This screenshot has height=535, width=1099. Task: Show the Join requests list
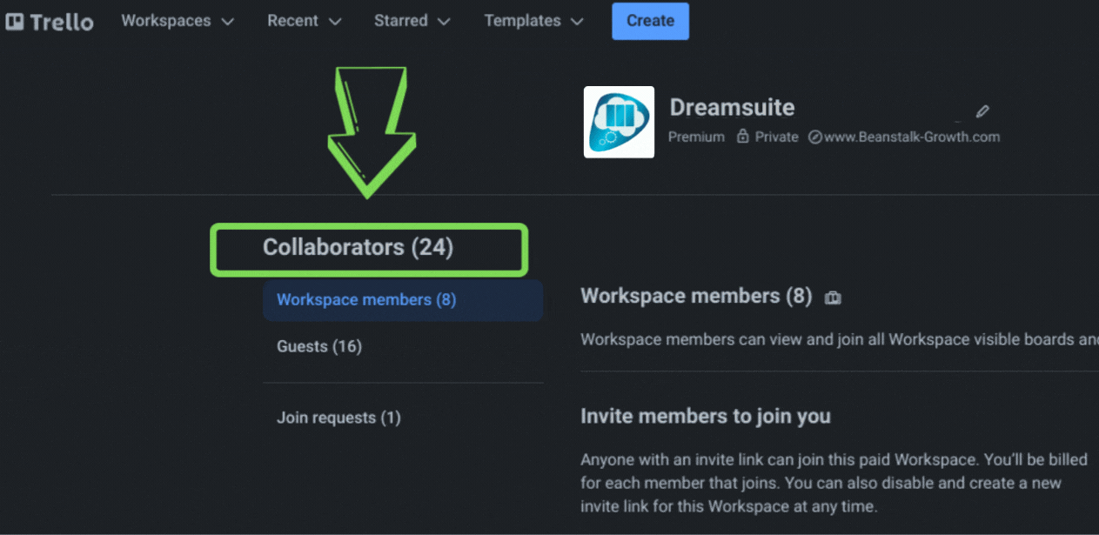tap(338, 418)
